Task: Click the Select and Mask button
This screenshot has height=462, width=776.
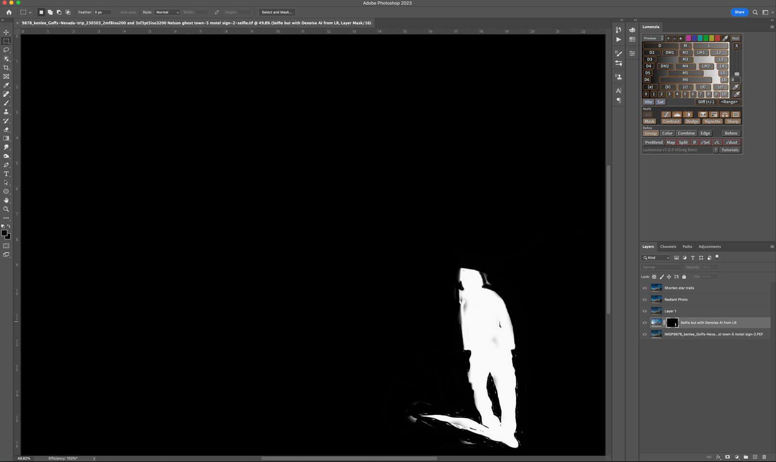Action: (x=276, y=12)
